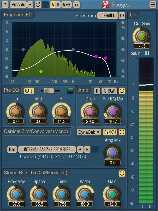Click the Voxengo logo icon
This screenshot has height=211, width=158.
[106, 5]
